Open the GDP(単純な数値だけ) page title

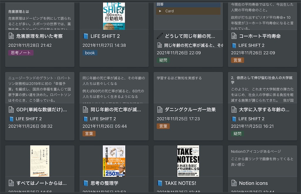[42, 109]
